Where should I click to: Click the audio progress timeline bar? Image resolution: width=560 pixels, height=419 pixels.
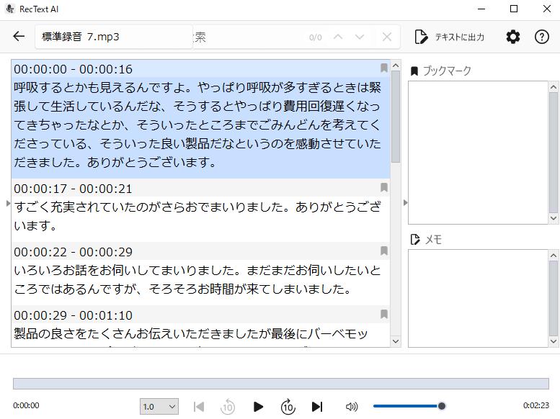tap(280, 384)
